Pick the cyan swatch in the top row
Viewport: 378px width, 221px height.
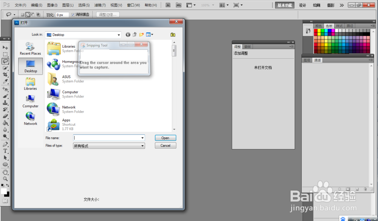pos(326,31)
